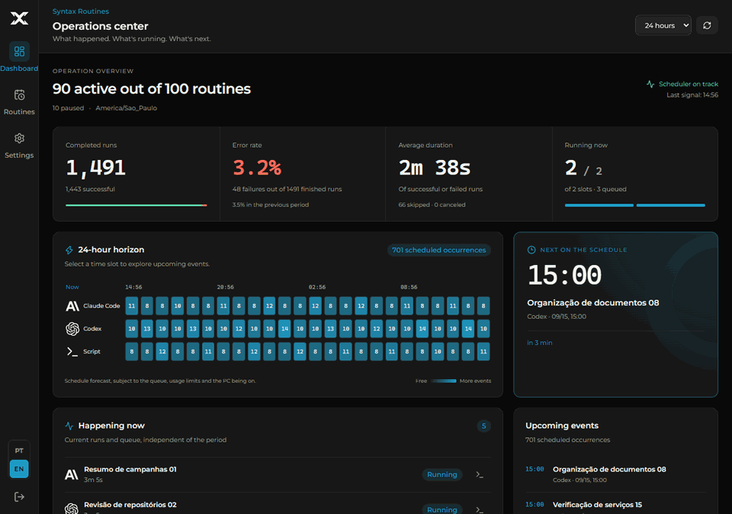
Task: Click the logout icon
Action: tap(19, 496)
